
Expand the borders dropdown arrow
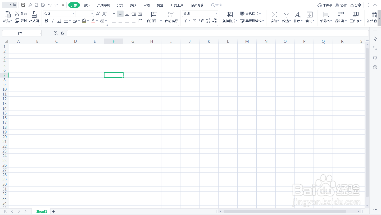click(70, 21)
